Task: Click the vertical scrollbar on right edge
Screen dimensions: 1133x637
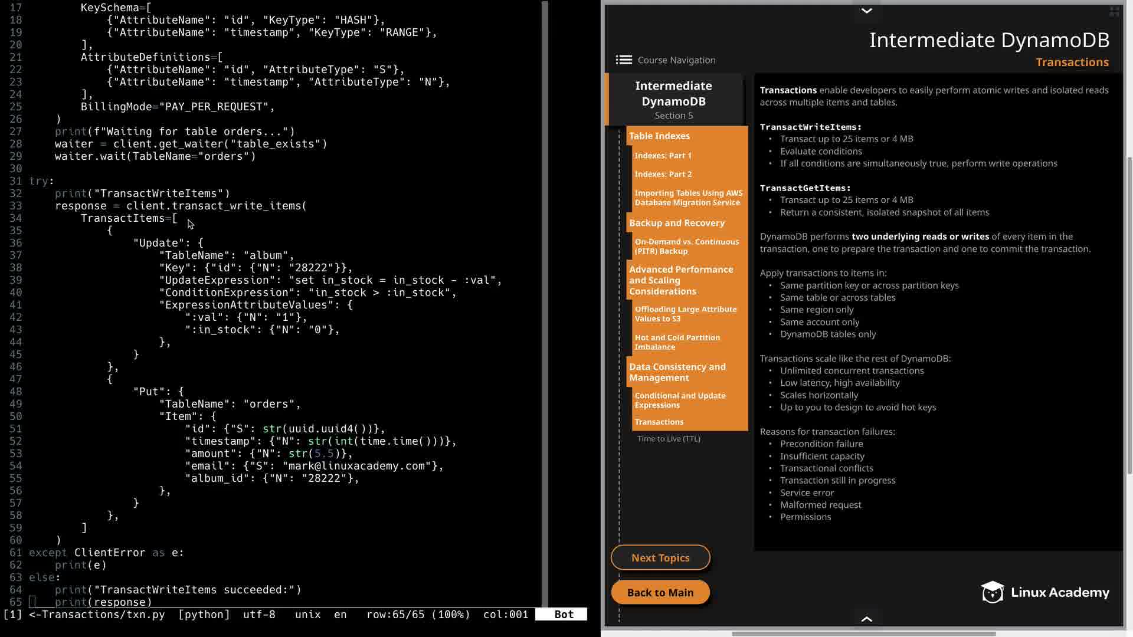Action: pos(1129,316)
